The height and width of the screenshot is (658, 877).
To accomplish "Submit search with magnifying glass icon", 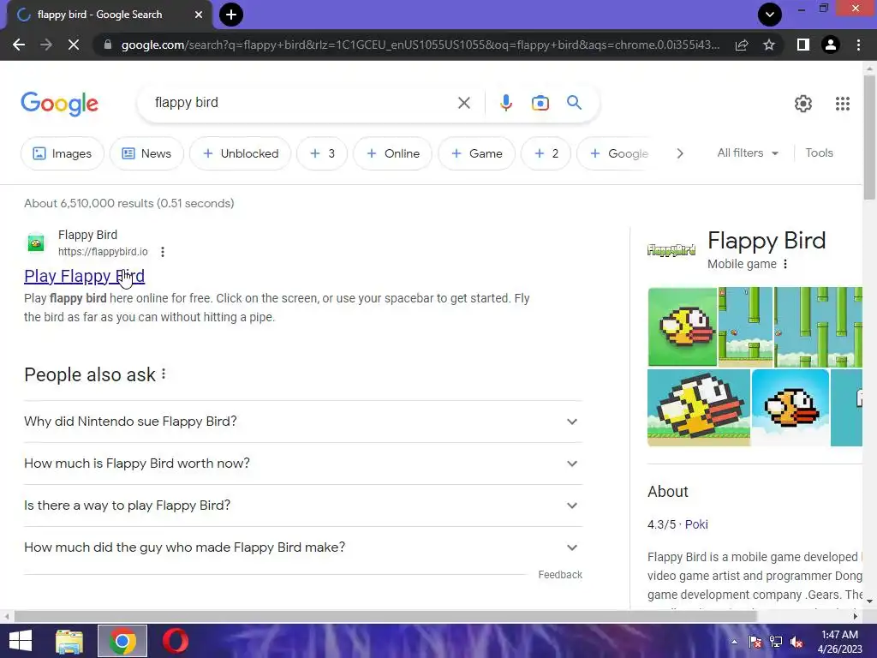I will [x=574, y=103].
